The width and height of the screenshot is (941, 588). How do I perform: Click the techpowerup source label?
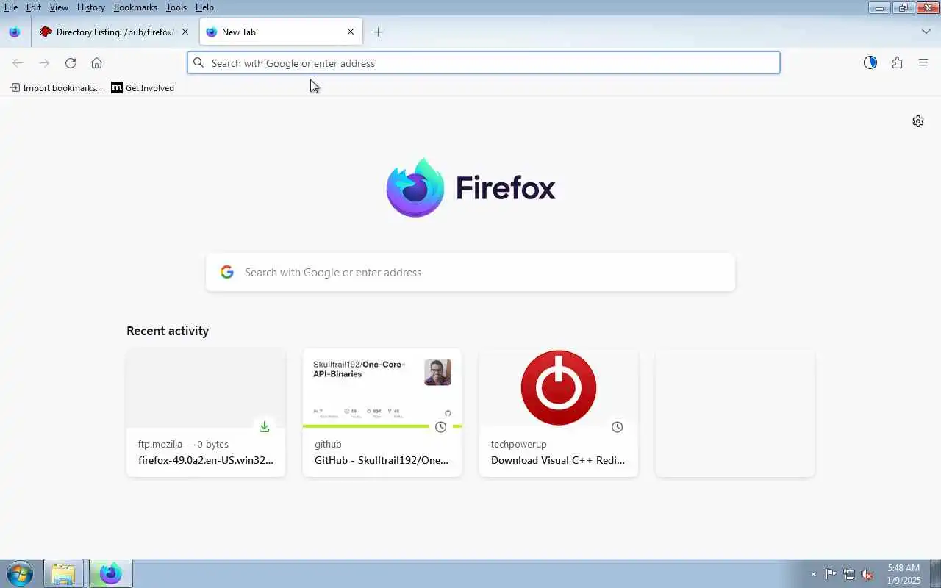tap(519, 444)
